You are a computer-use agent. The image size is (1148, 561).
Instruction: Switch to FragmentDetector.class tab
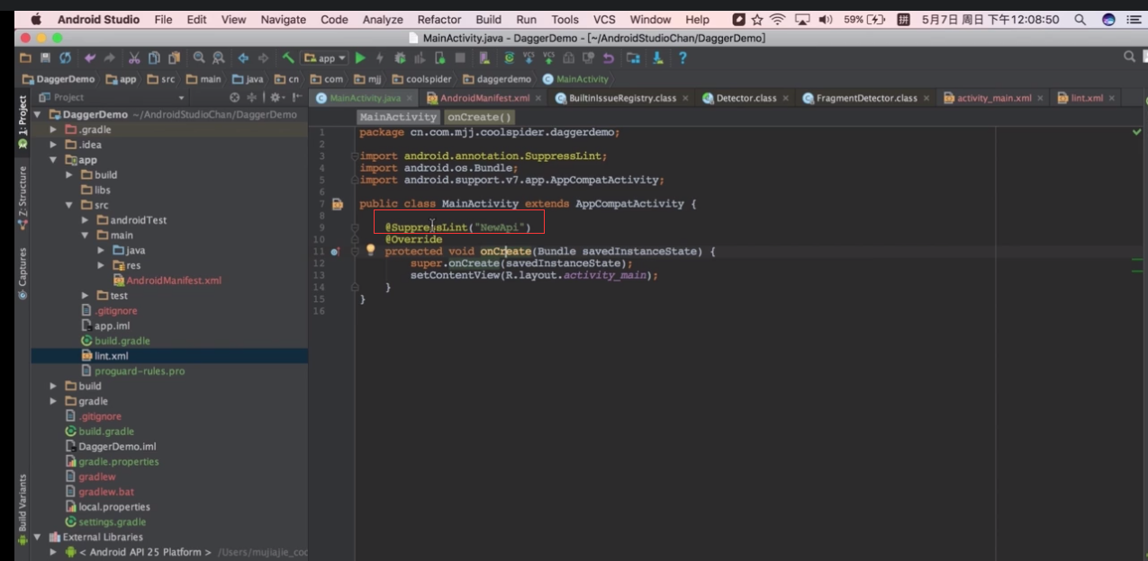coord(866,98)
